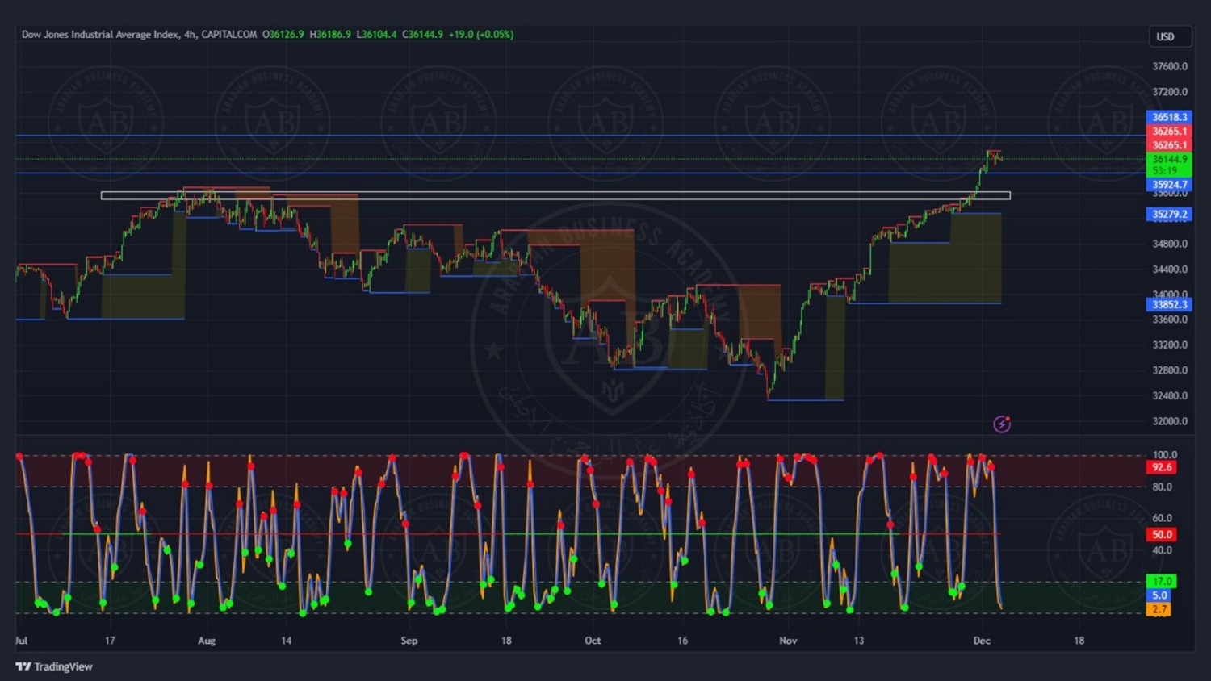The width and height of the screenshot is (1211, 681).
Task: Click the green 17.0 oscillator label
Action: pyautogui.click(x=1161, y=581)
